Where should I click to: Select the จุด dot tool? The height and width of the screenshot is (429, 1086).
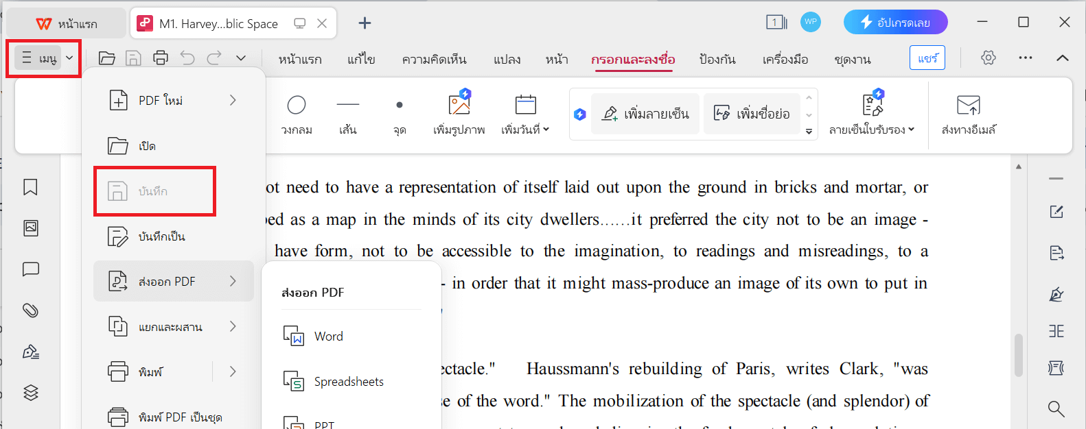400,114
